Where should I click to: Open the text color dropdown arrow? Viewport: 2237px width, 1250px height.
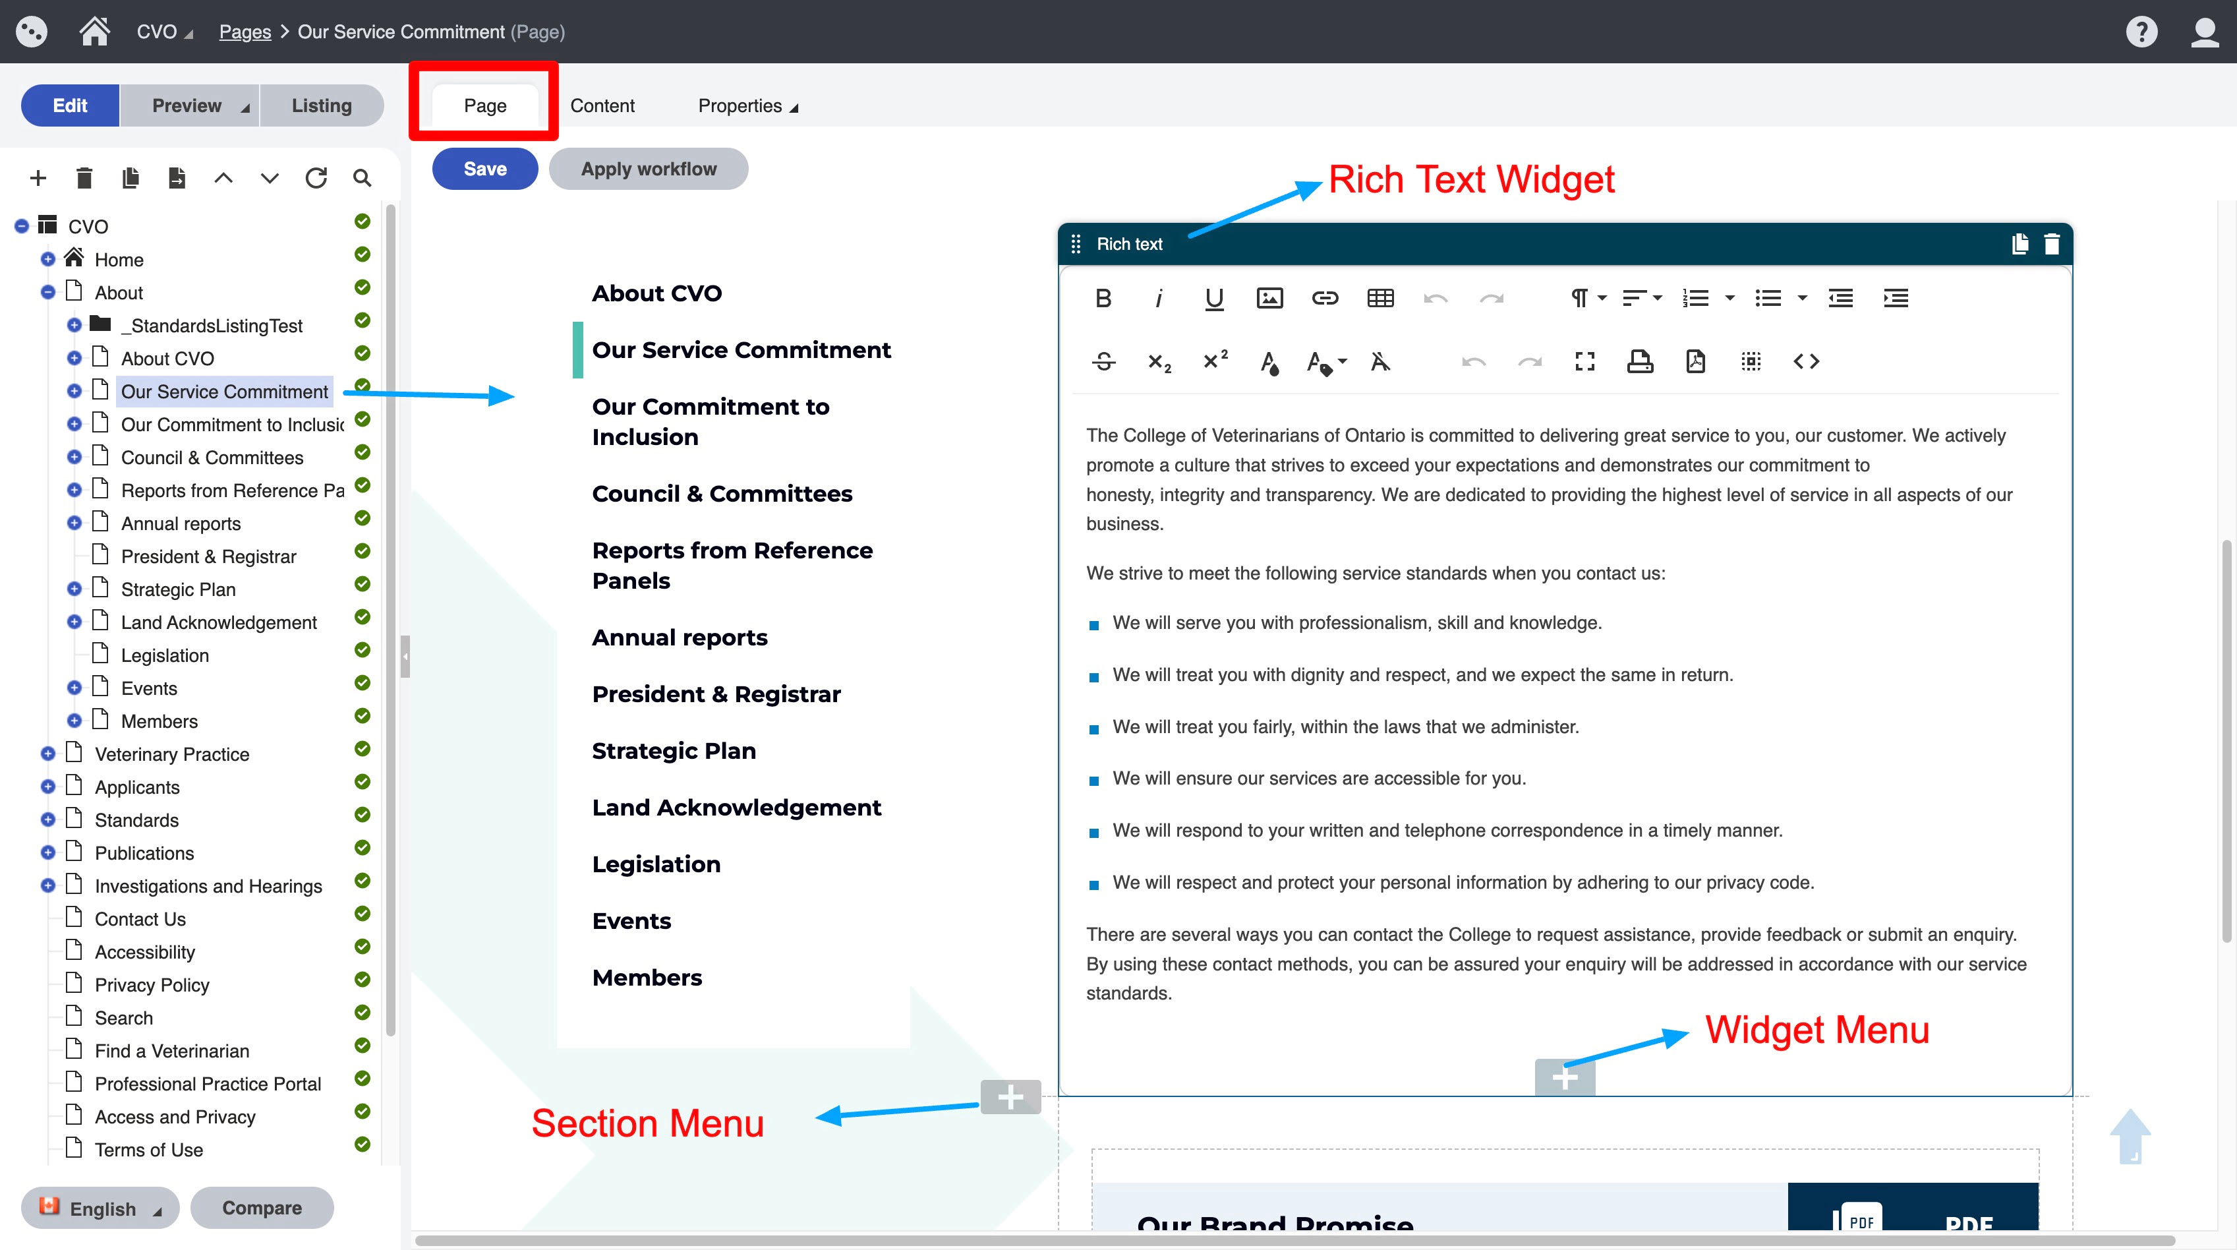(x=1343, y=361)
